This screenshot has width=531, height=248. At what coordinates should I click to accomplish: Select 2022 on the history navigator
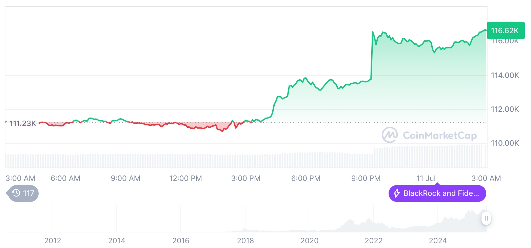374,241
